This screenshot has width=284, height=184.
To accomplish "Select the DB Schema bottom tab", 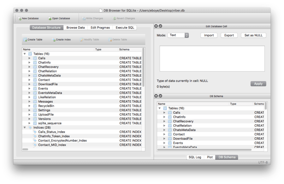I will pyautogui.click(x=227, y=157).
